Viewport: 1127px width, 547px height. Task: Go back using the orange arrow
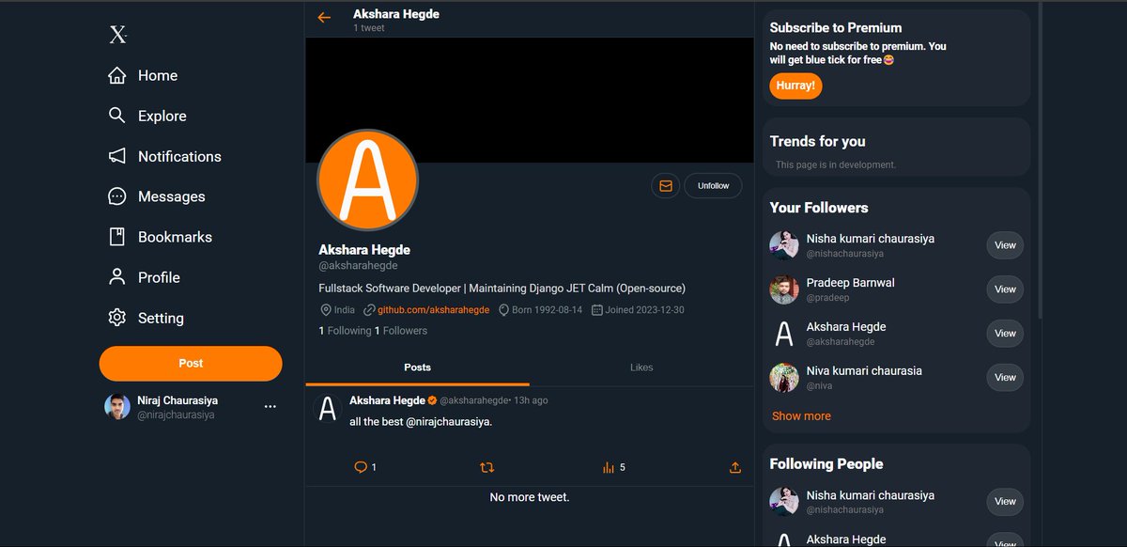(324, 18)
